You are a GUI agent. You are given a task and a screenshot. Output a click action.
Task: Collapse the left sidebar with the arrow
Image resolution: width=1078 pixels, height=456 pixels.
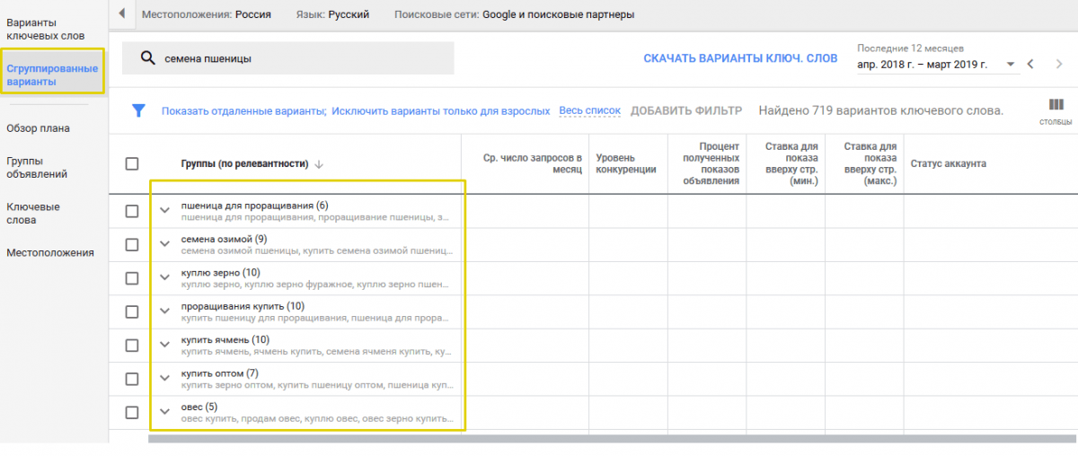pyautogui.click(x=121, y=13)
